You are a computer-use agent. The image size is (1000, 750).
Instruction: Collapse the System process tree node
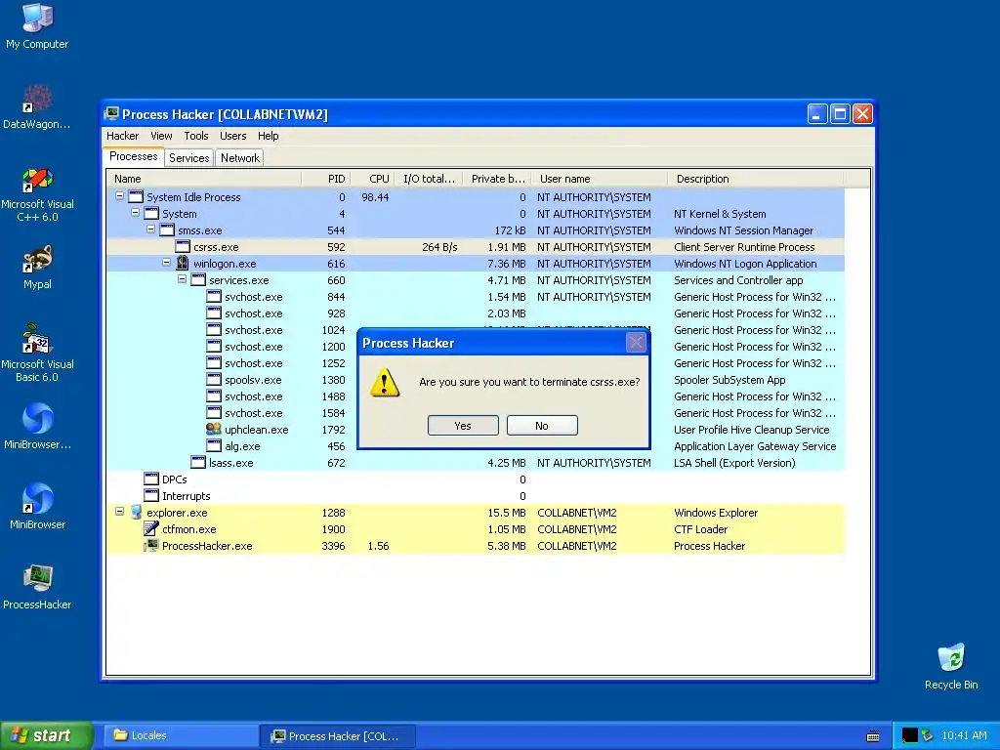pyautogui.click(x=135, y=213)
